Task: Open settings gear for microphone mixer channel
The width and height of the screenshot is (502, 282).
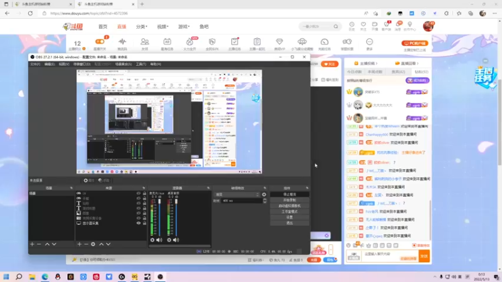Action: point(152,240)
